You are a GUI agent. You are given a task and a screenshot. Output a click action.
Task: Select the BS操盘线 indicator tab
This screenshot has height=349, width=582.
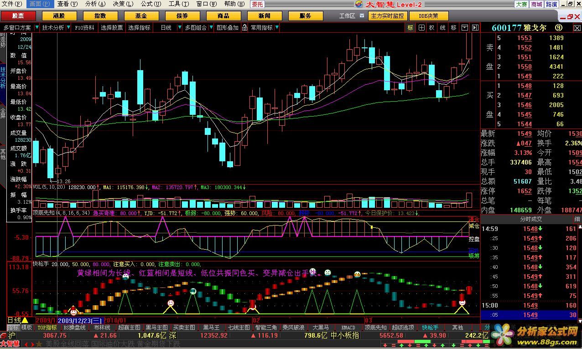point(74,328)
